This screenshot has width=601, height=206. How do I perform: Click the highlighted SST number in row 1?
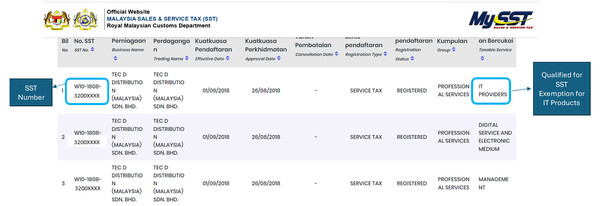pos(87,91)
